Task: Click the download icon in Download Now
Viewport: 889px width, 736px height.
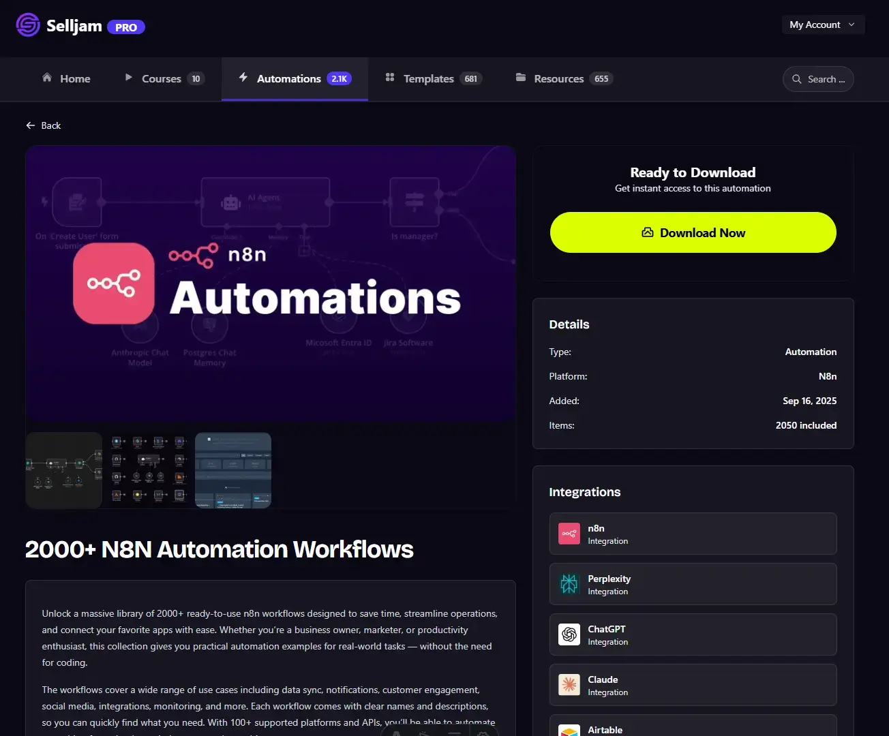Action: 648,232
